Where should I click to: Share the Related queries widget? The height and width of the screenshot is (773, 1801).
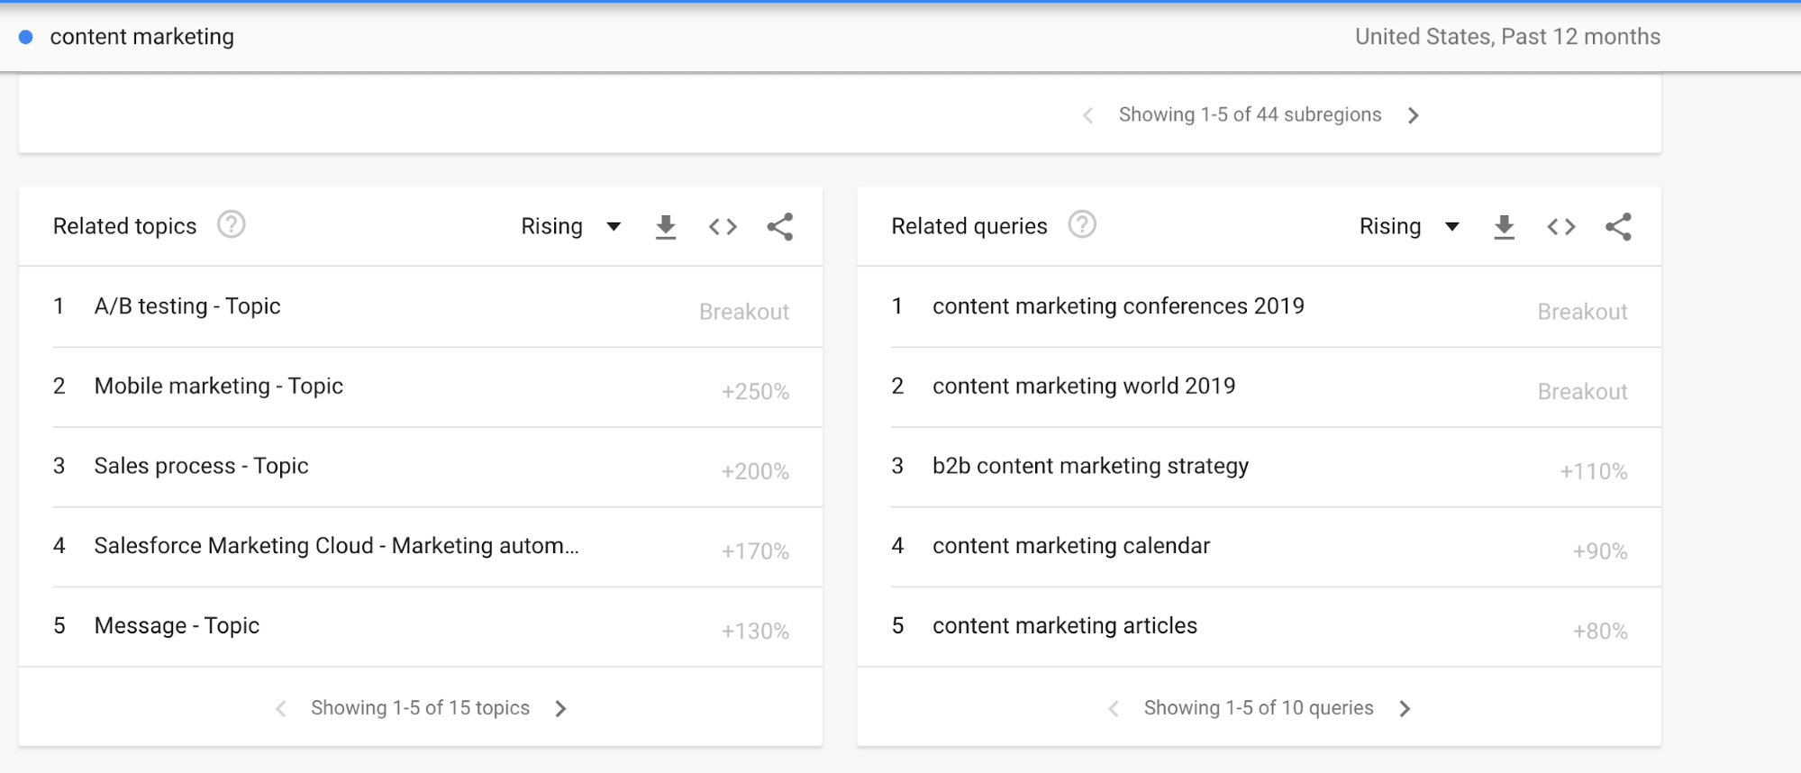[x=1618, y=227]
